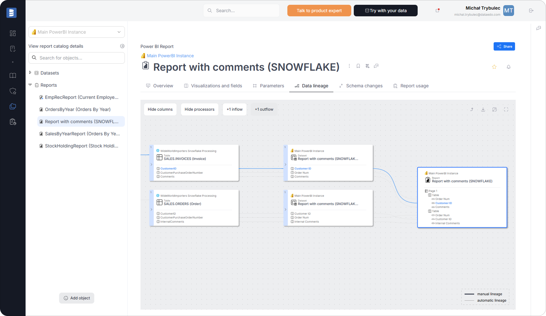Select the clipboard with clock sidebar icon
The height and width of the screenshot is (316, 546).
click(13, 122)
